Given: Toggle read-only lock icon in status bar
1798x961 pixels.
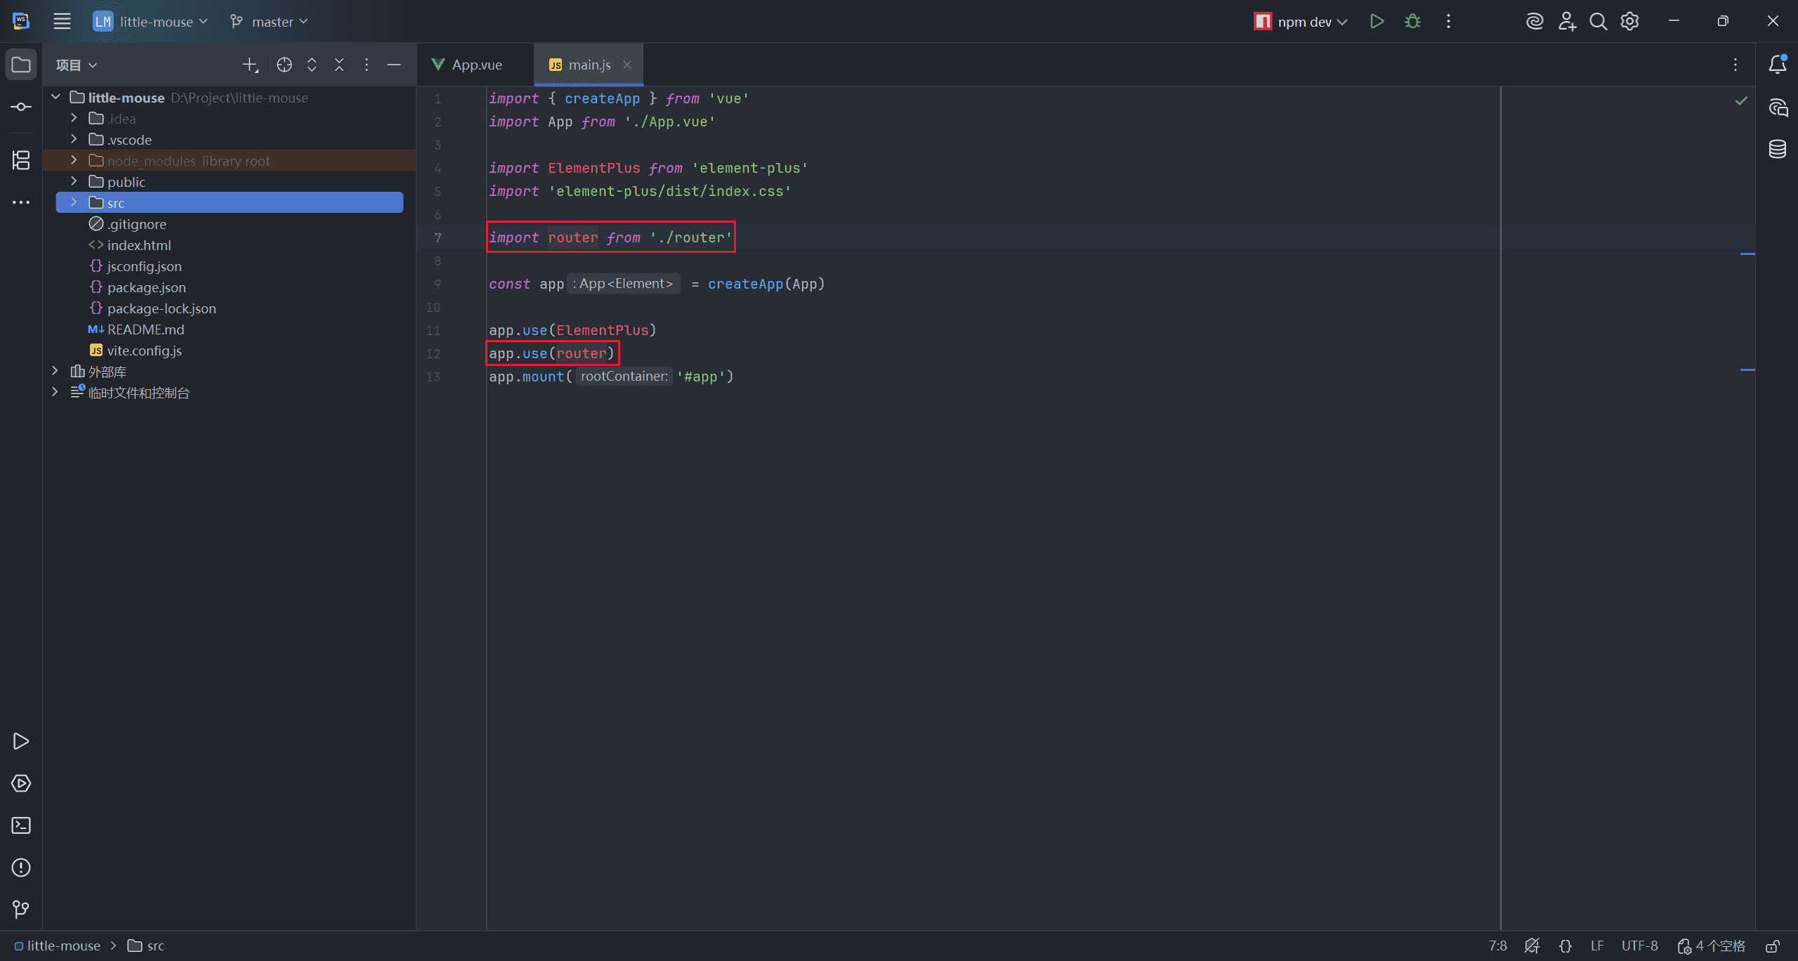Looking at the screenshot, I should (1773, 946).
